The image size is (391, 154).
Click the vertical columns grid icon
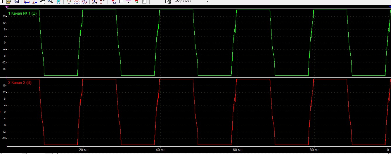(121, 1)
